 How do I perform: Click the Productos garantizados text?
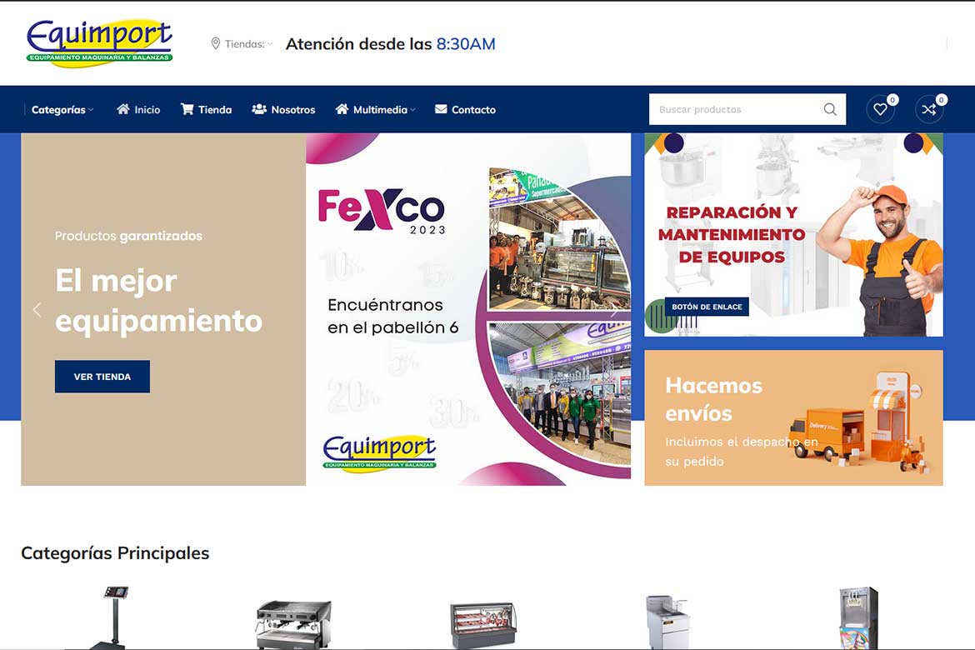coord(128,236)
